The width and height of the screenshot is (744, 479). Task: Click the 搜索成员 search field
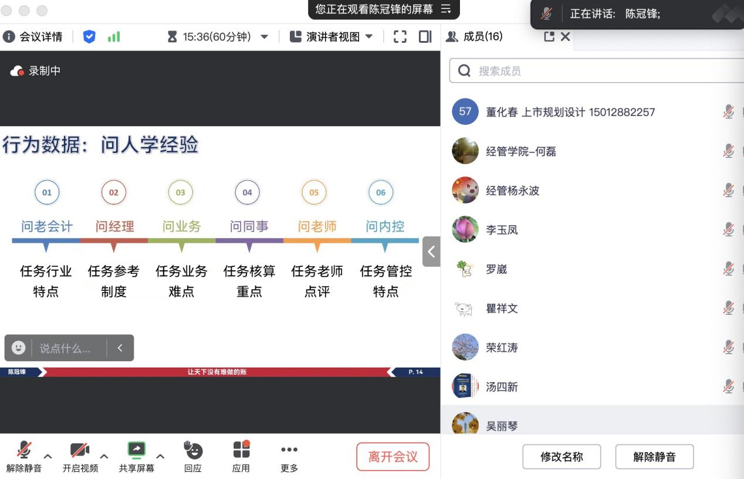click(598, 71)
